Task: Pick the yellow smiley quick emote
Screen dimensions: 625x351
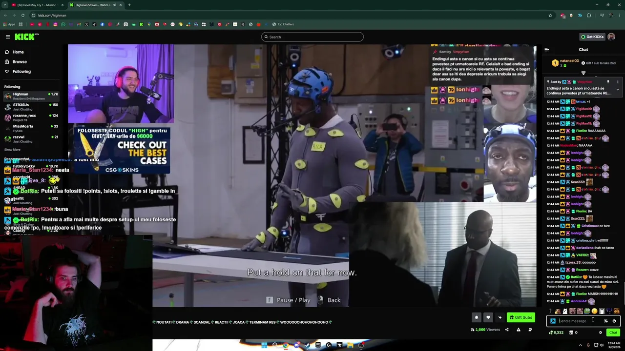Action: pos(594,311)
